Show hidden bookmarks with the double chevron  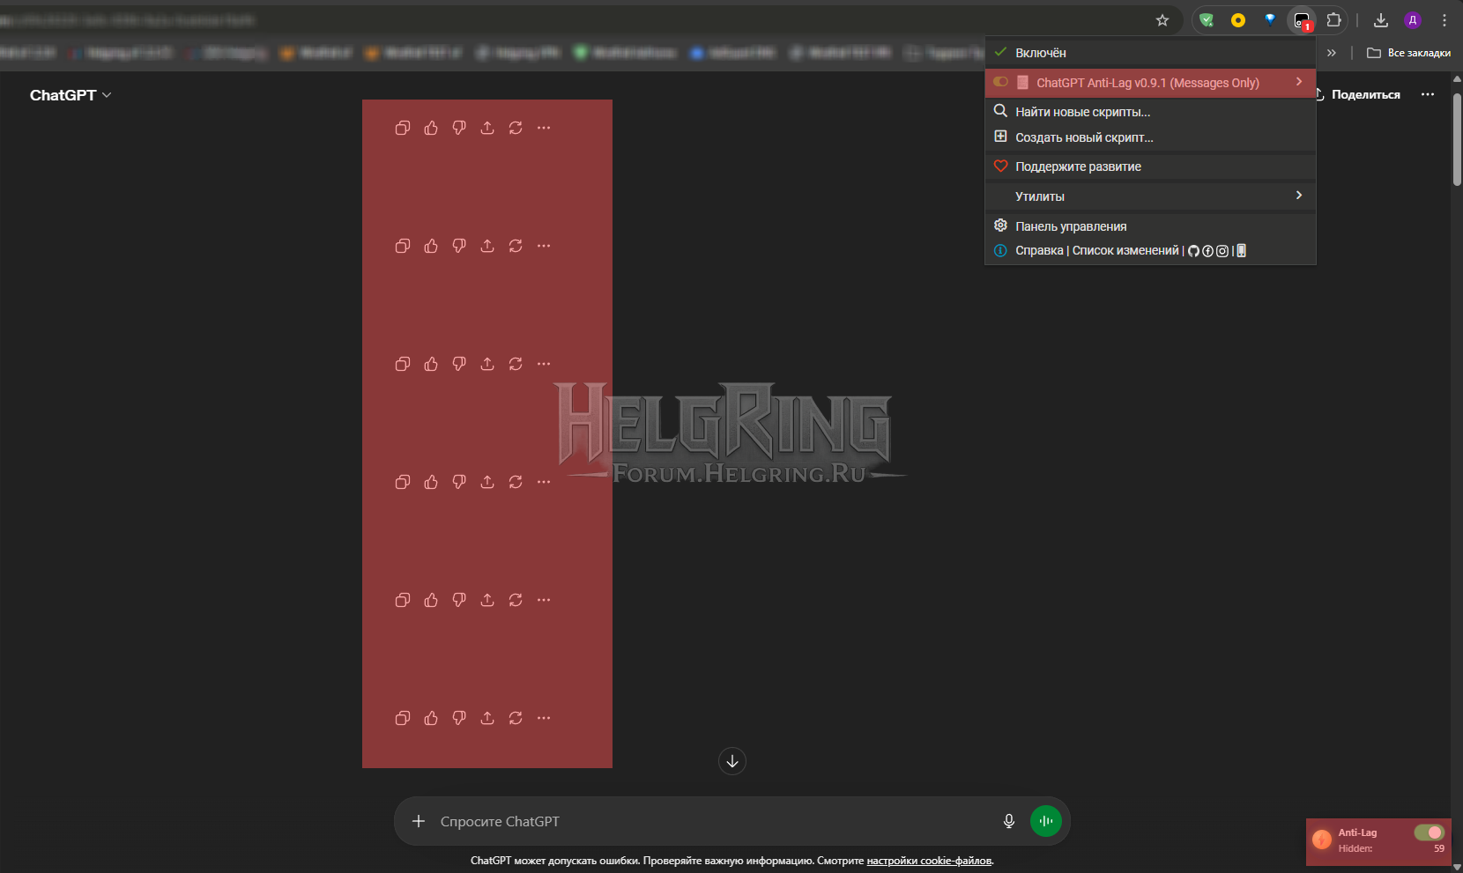click(1332, 53)
